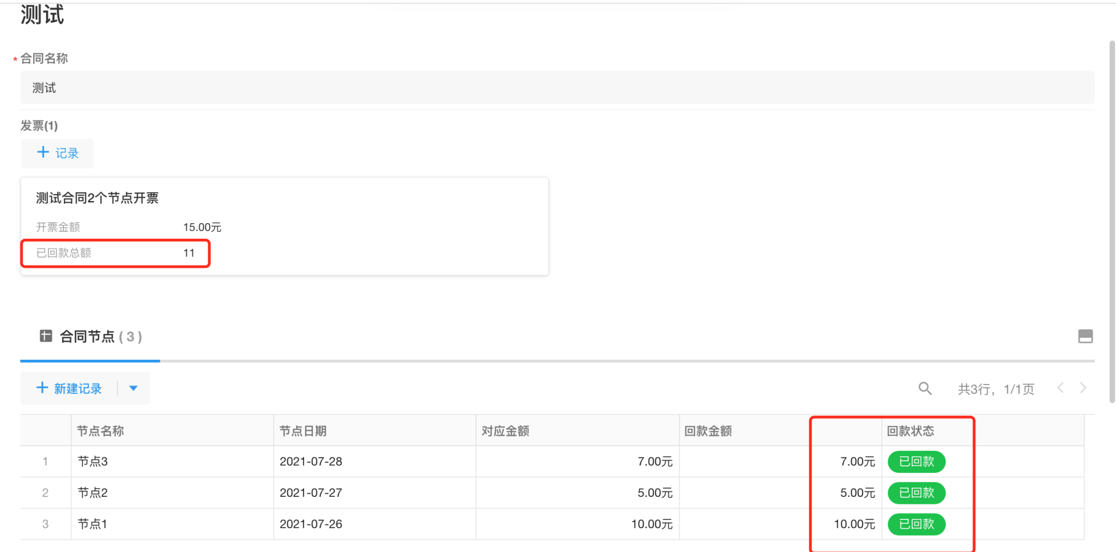Click the table grid icon beside 合同节点
The image size is (1116, 552).
(46, 336)
